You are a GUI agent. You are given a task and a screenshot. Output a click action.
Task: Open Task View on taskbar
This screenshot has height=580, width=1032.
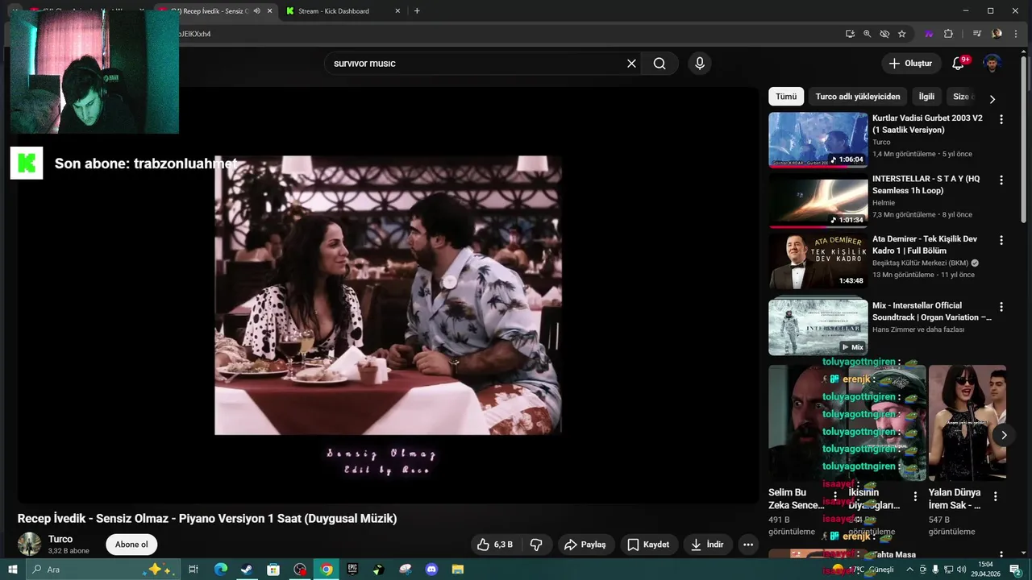pyautogui.click(x=193, y=570)
